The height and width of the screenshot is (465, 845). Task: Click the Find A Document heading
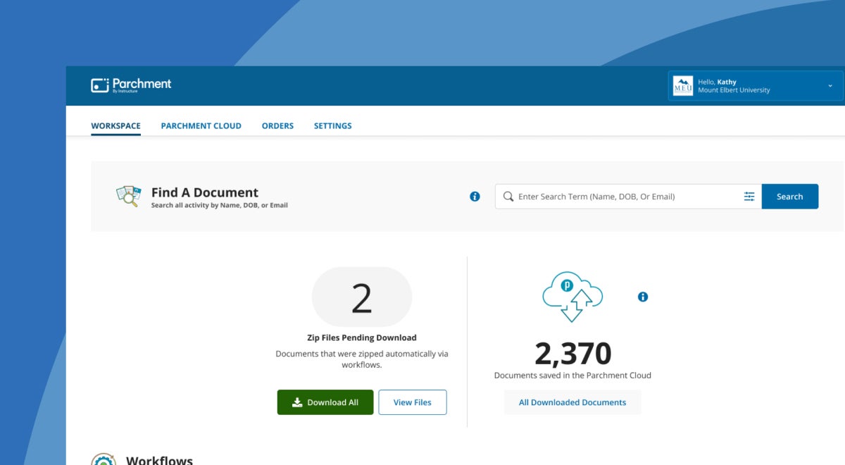[205, 192]
